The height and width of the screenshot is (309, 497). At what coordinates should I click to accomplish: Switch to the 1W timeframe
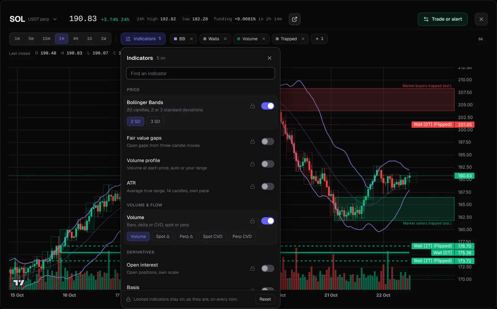coord(103,39)
